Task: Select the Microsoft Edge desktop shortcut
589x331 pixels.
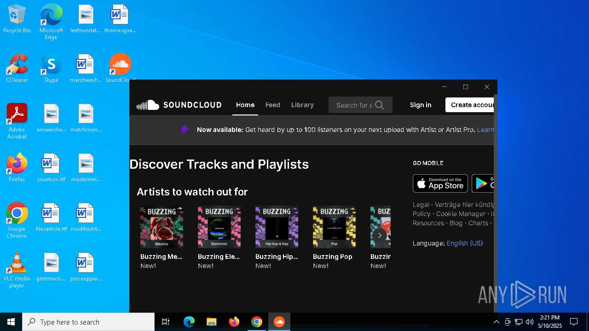Action: click(51, 22)
